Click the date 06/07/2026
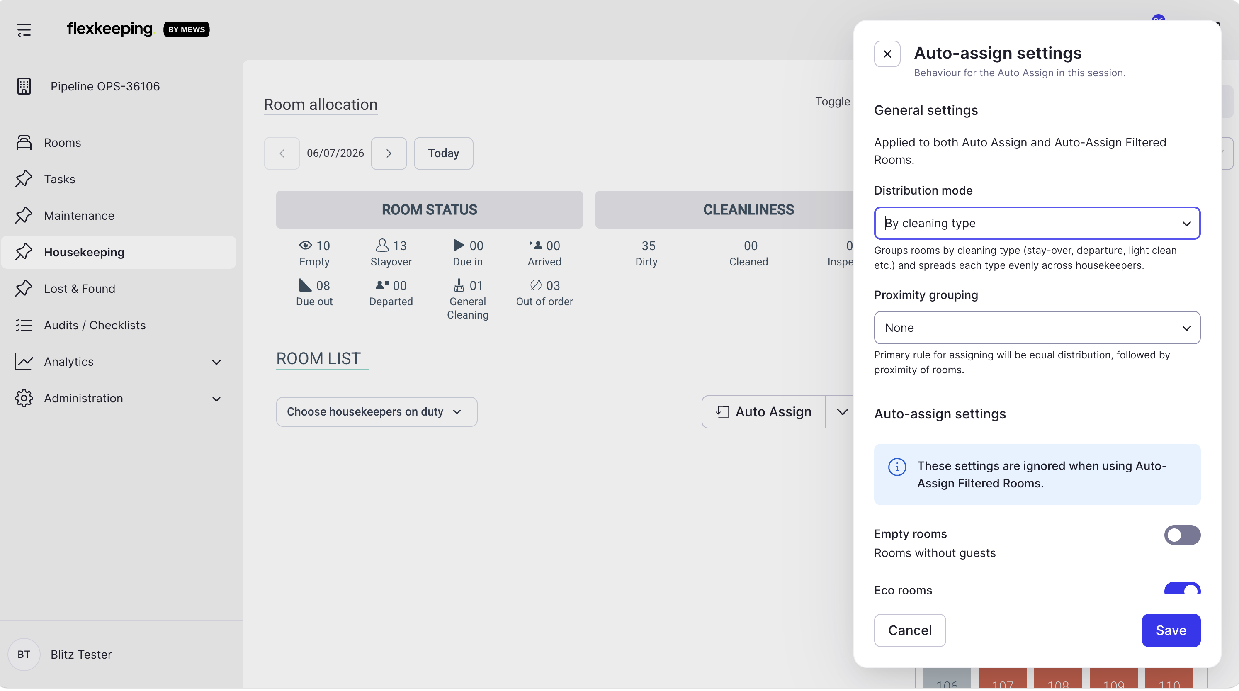 335,153
